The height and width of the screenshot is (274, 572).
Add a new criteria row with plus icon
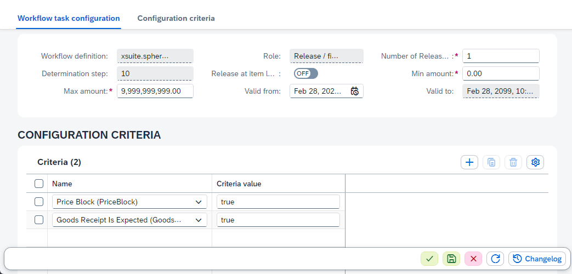click(x=469, y=162)
